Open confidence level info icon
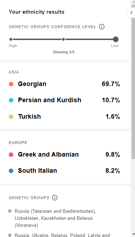Viewport: 135px width, 237px height. (x=102, y=27)
